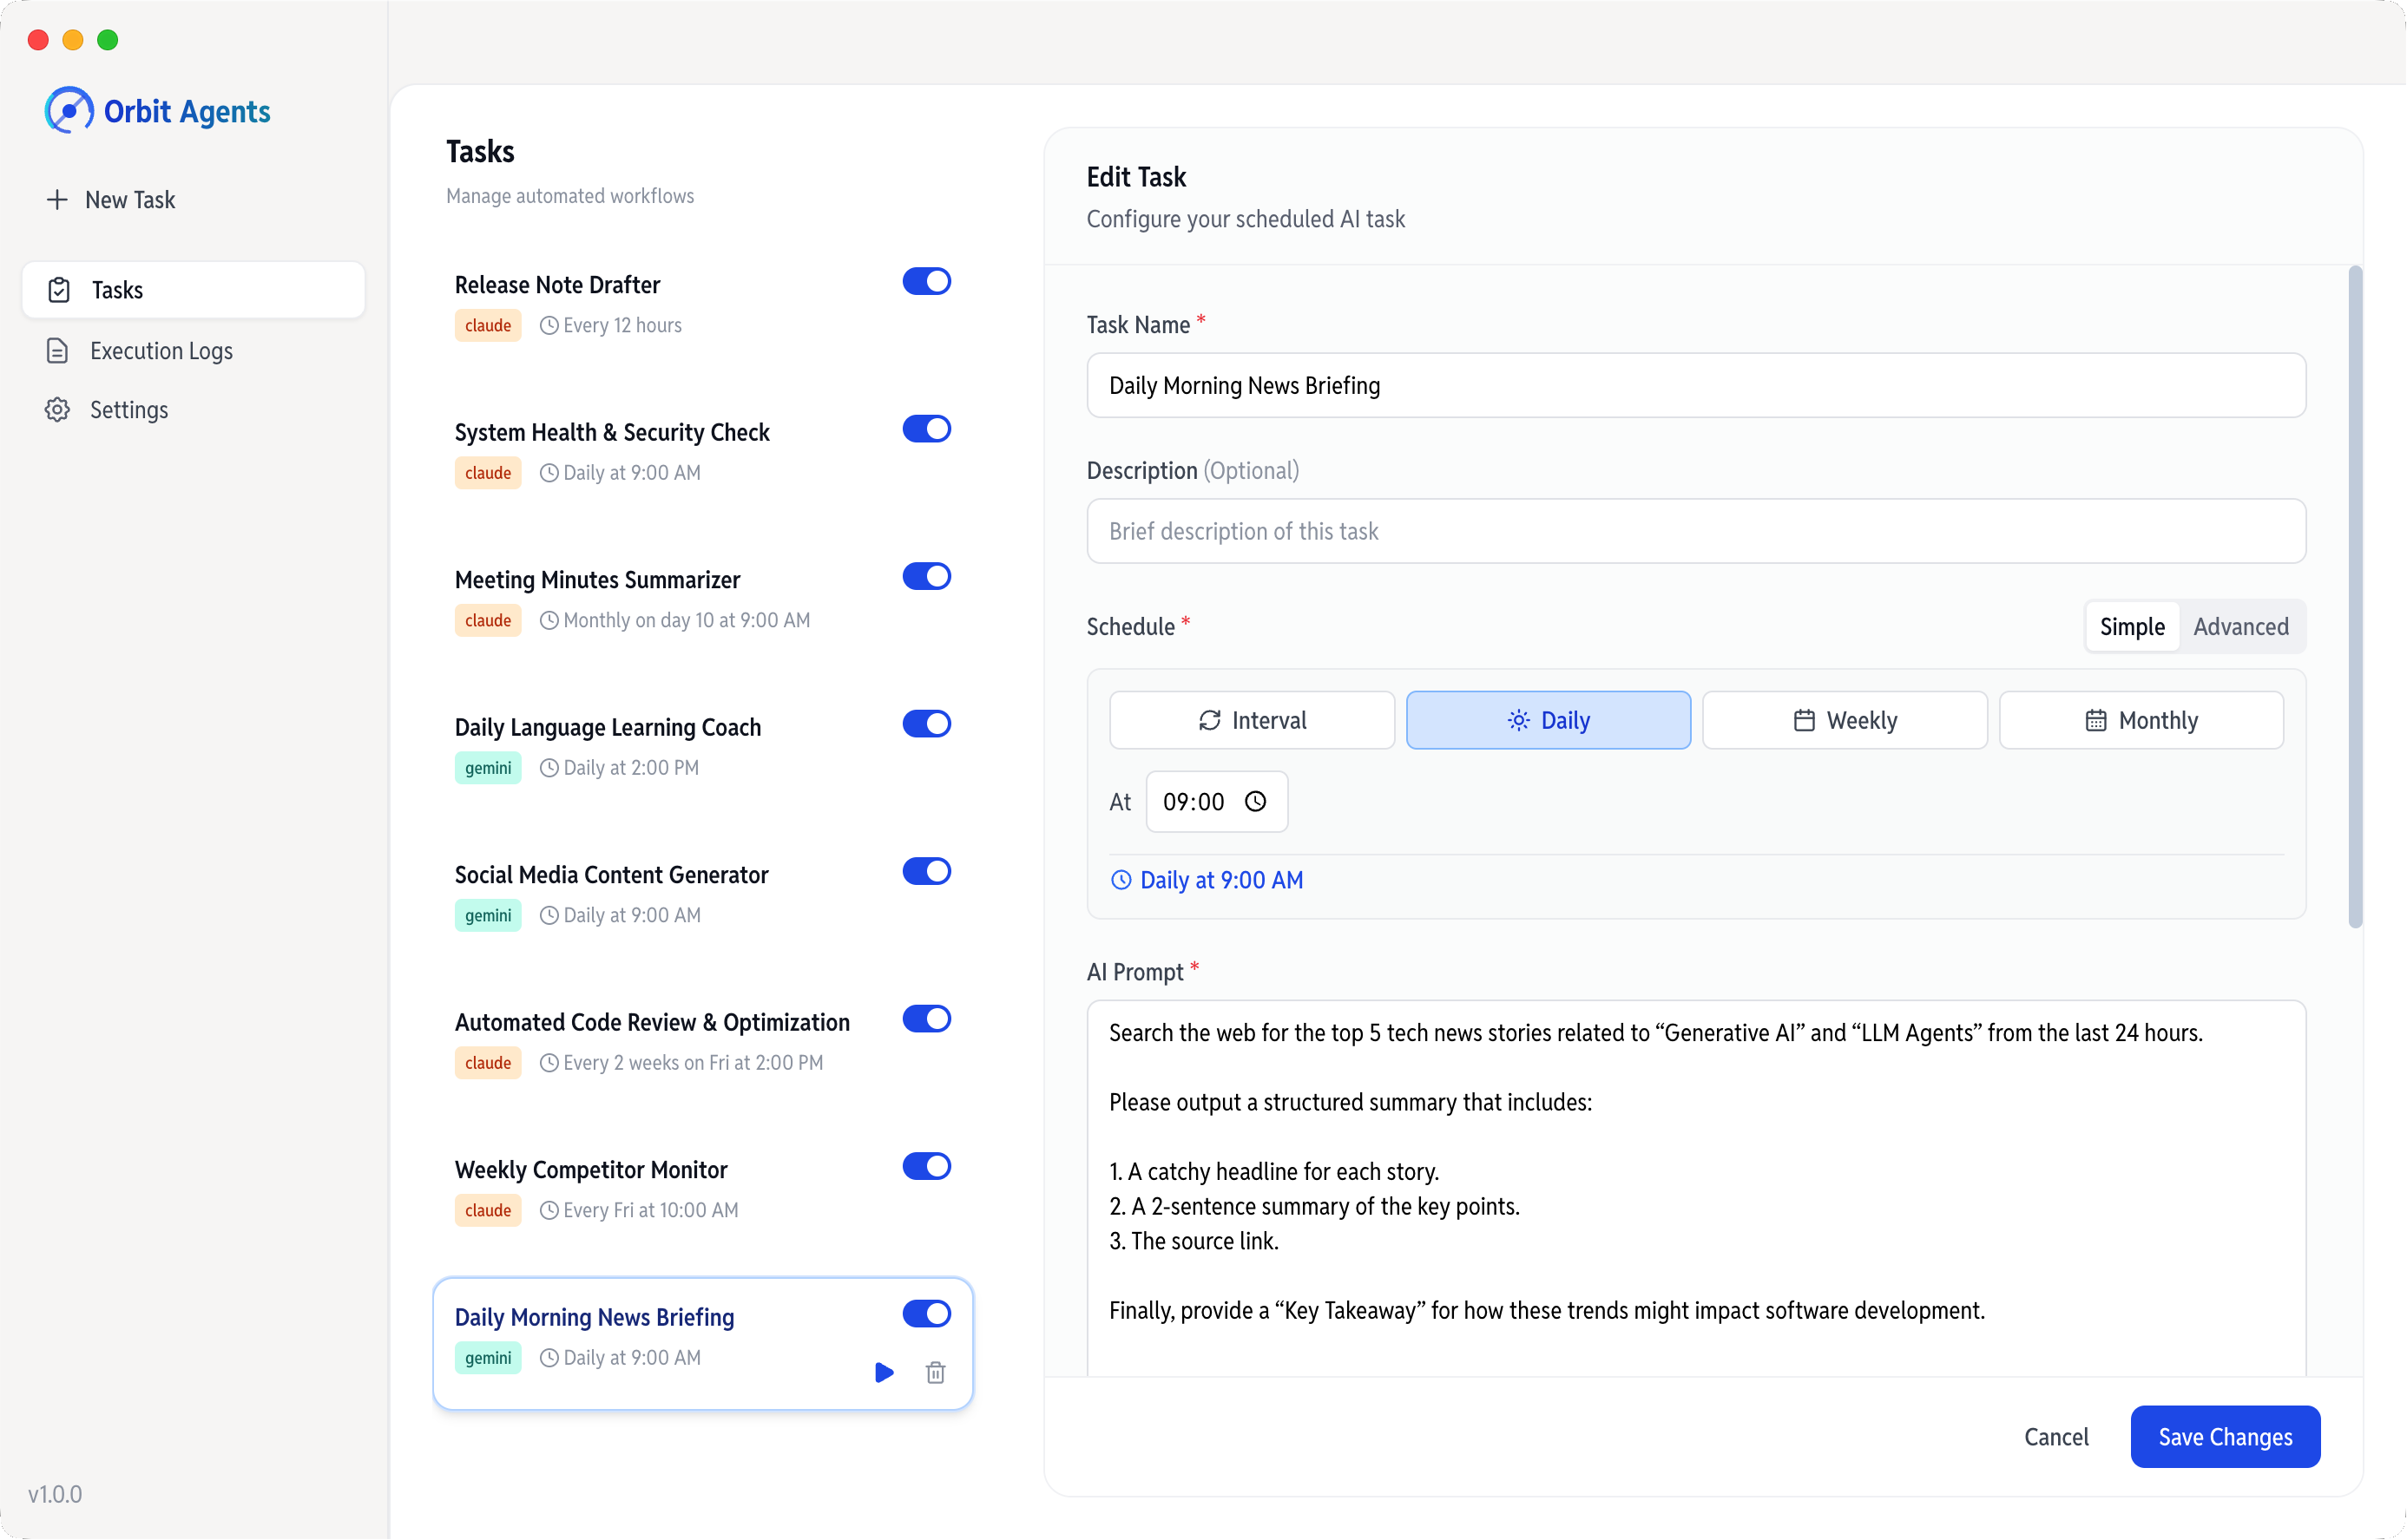This screenshot has width=2407, height=1540.
Task: Pick the Monthly schedule option
Action: tap(2140, 720)
